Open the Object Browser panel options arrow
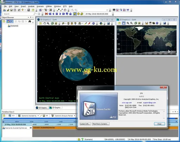Image resolution: width=180 pixels, height=142 pixels. (x=28, y=17)
